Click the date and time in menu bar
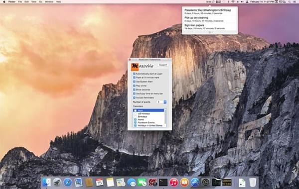 click(x=262, y=1)
